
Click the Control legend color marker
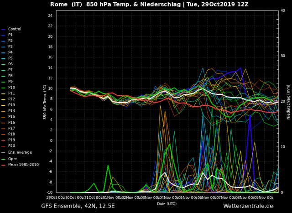[3, 29]
